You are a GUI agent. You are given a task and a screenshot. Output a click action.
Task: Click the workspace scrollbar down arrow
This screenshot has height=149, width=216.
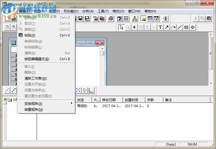pos(211,83)
